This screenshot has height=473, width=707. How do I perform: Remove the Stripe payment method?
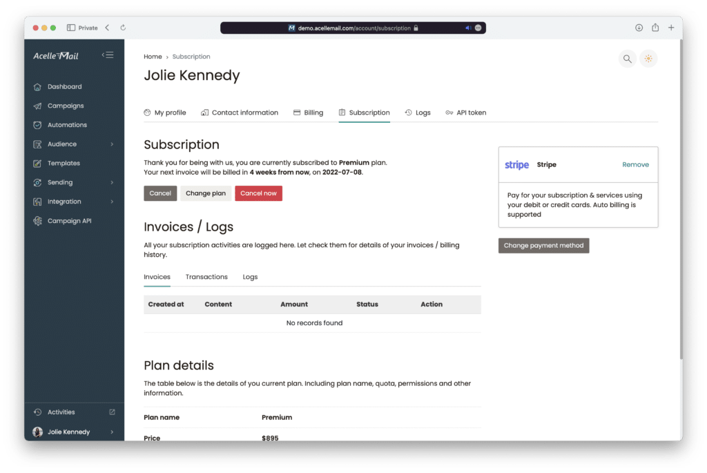635,165
